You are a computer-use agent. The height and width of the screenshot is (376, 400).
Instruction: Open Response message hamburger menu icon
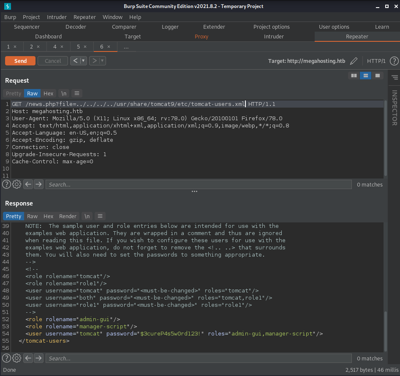point(100,216)
